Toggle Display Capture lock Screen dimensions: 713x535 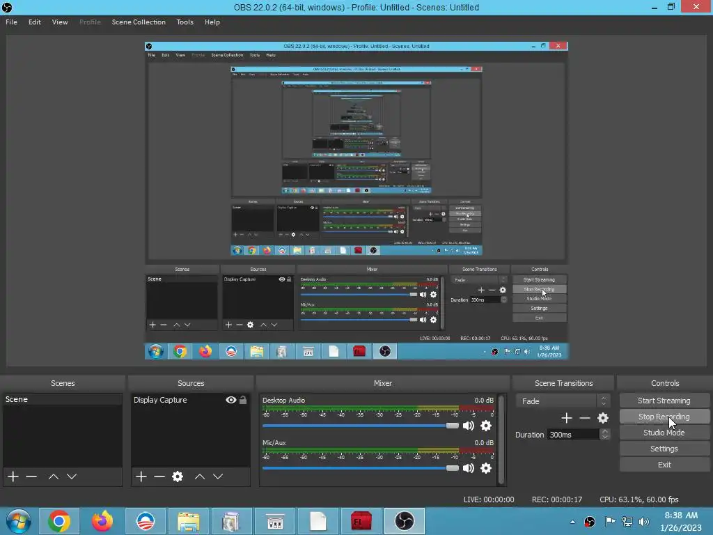243,400
